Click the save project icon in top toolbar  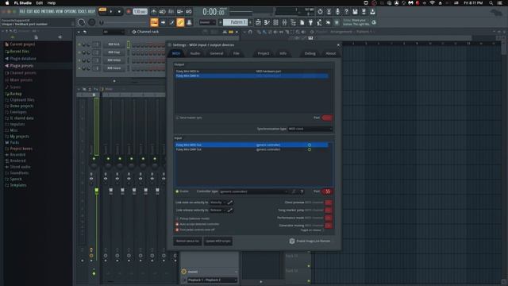[x=355, y=12]
